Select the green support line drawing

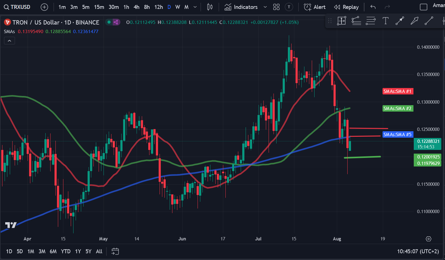click(x=362, y=157)
